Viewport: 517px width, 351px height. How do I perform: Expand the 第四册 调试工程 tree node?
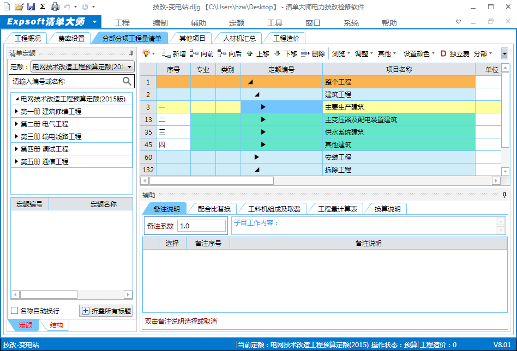(x=16, y=149)
